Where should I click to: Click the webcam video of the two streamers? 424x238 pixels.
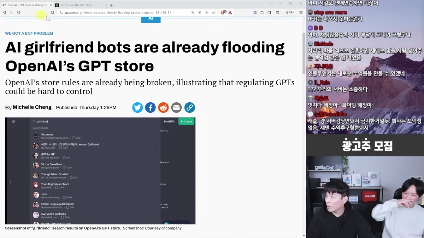click(365, 197)
